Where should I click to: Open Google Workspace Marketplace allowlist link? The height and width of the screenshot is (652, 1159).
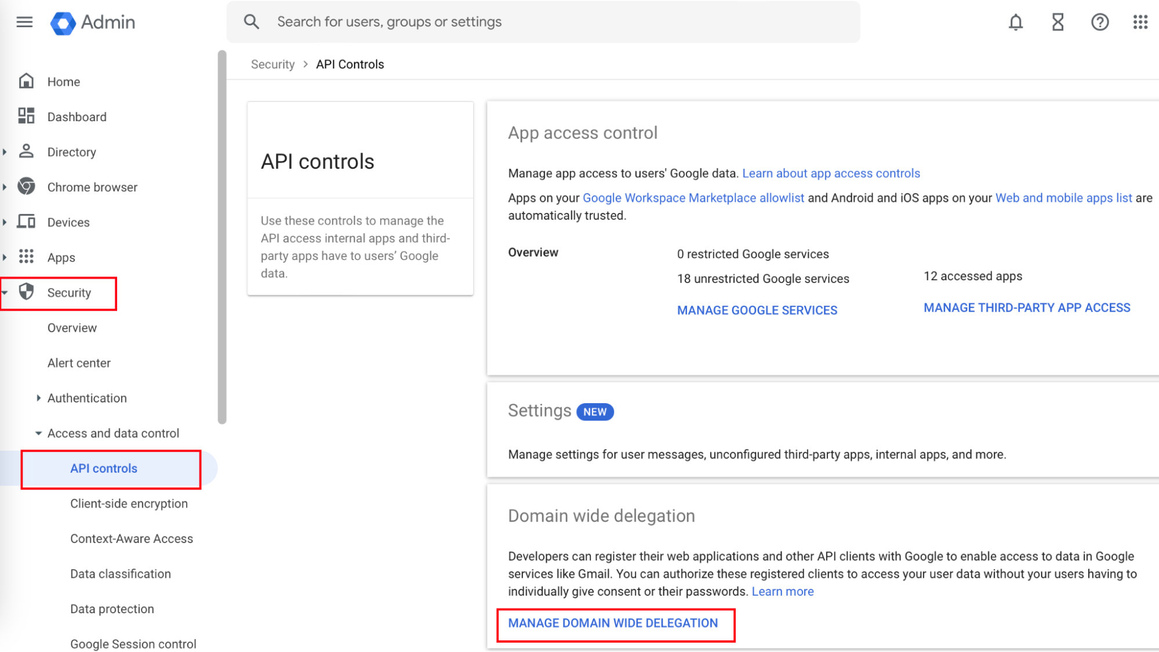coord(693,198)
